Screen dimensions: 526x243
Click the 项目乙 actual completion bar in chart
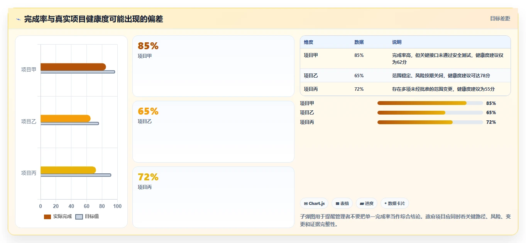point(66,118)
